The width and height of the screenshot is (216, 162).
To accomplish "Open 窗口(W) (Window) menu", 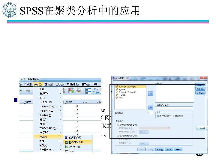I will coord(85,84).
